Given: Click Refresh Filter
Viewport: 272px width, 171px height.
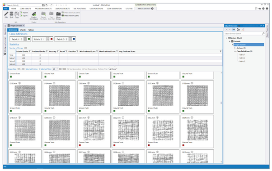Looking at the screenshot, I should coord(103,69).
